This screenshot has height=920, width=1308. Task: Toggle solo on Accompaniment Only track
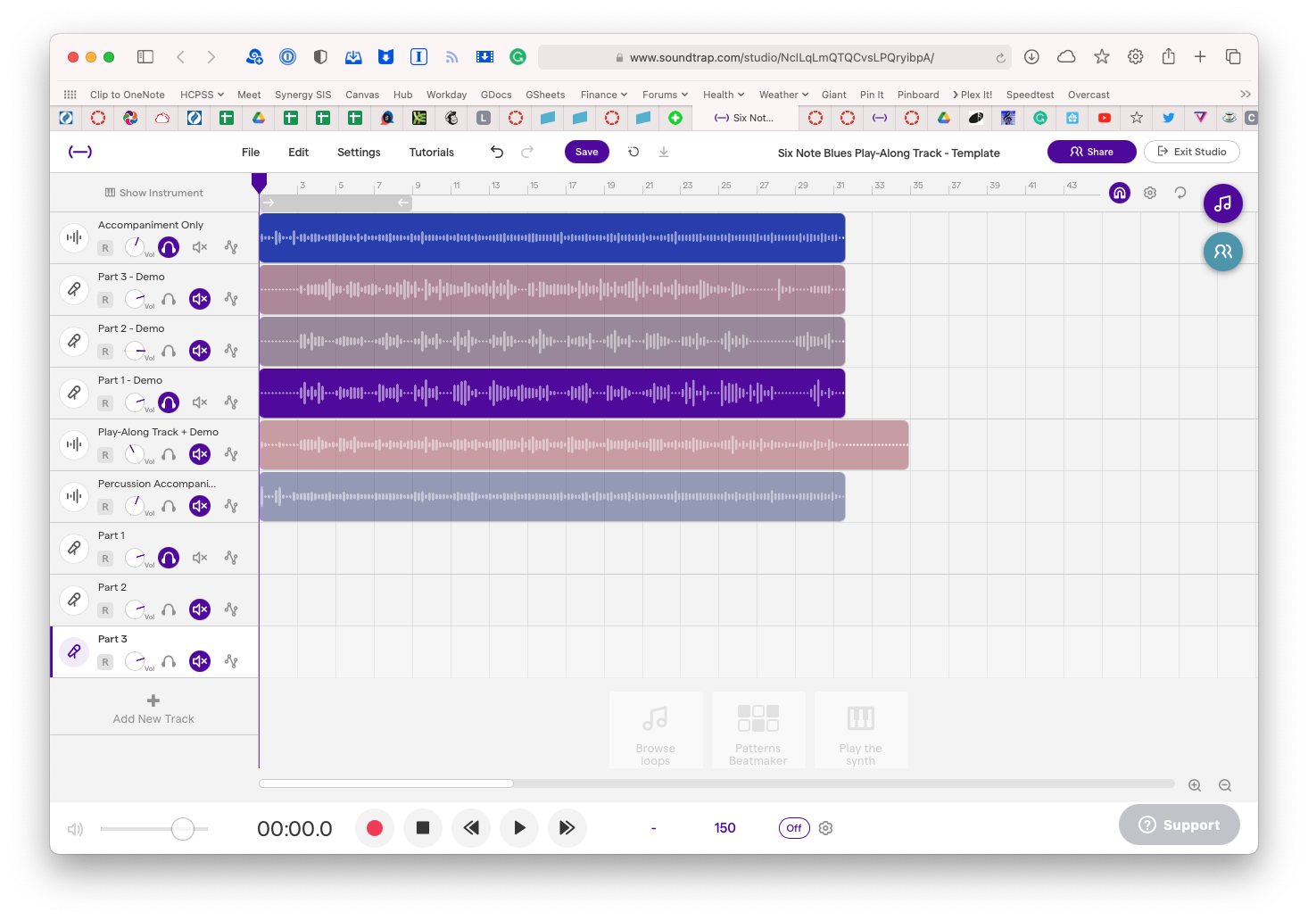(x=169, y=247)
